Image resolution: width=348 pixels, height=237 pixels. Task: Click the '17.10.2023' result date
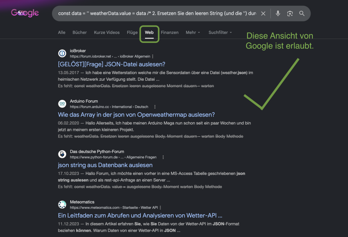coord(68,173)
